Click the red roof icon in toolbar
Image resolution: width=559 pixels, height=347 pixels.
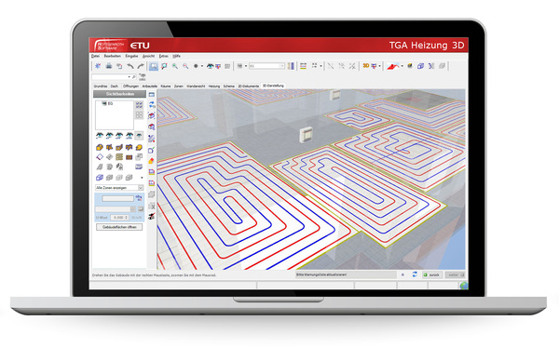tap(393, 66)
